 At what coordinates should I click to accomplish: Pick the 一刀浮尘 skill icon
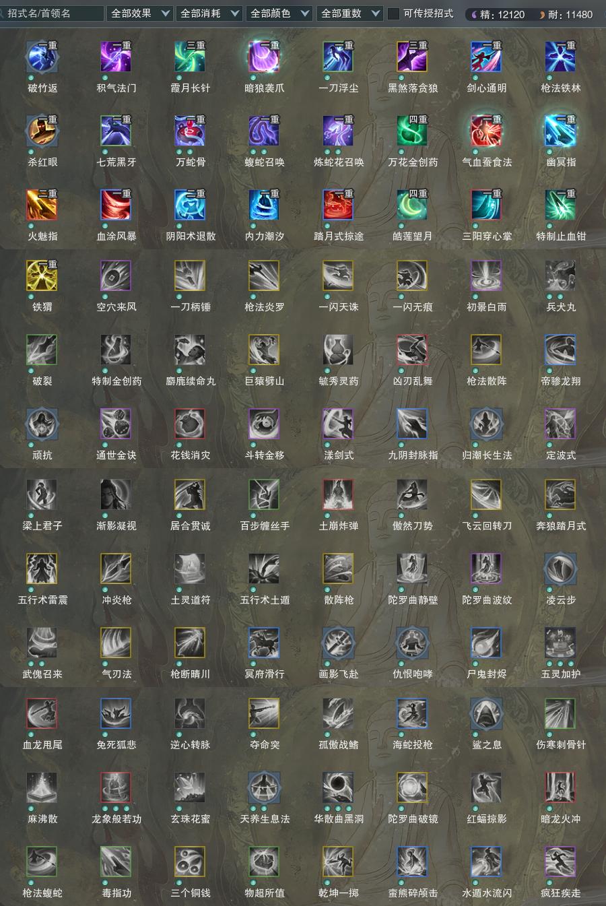pyautogui.click(x=338, y=57)
